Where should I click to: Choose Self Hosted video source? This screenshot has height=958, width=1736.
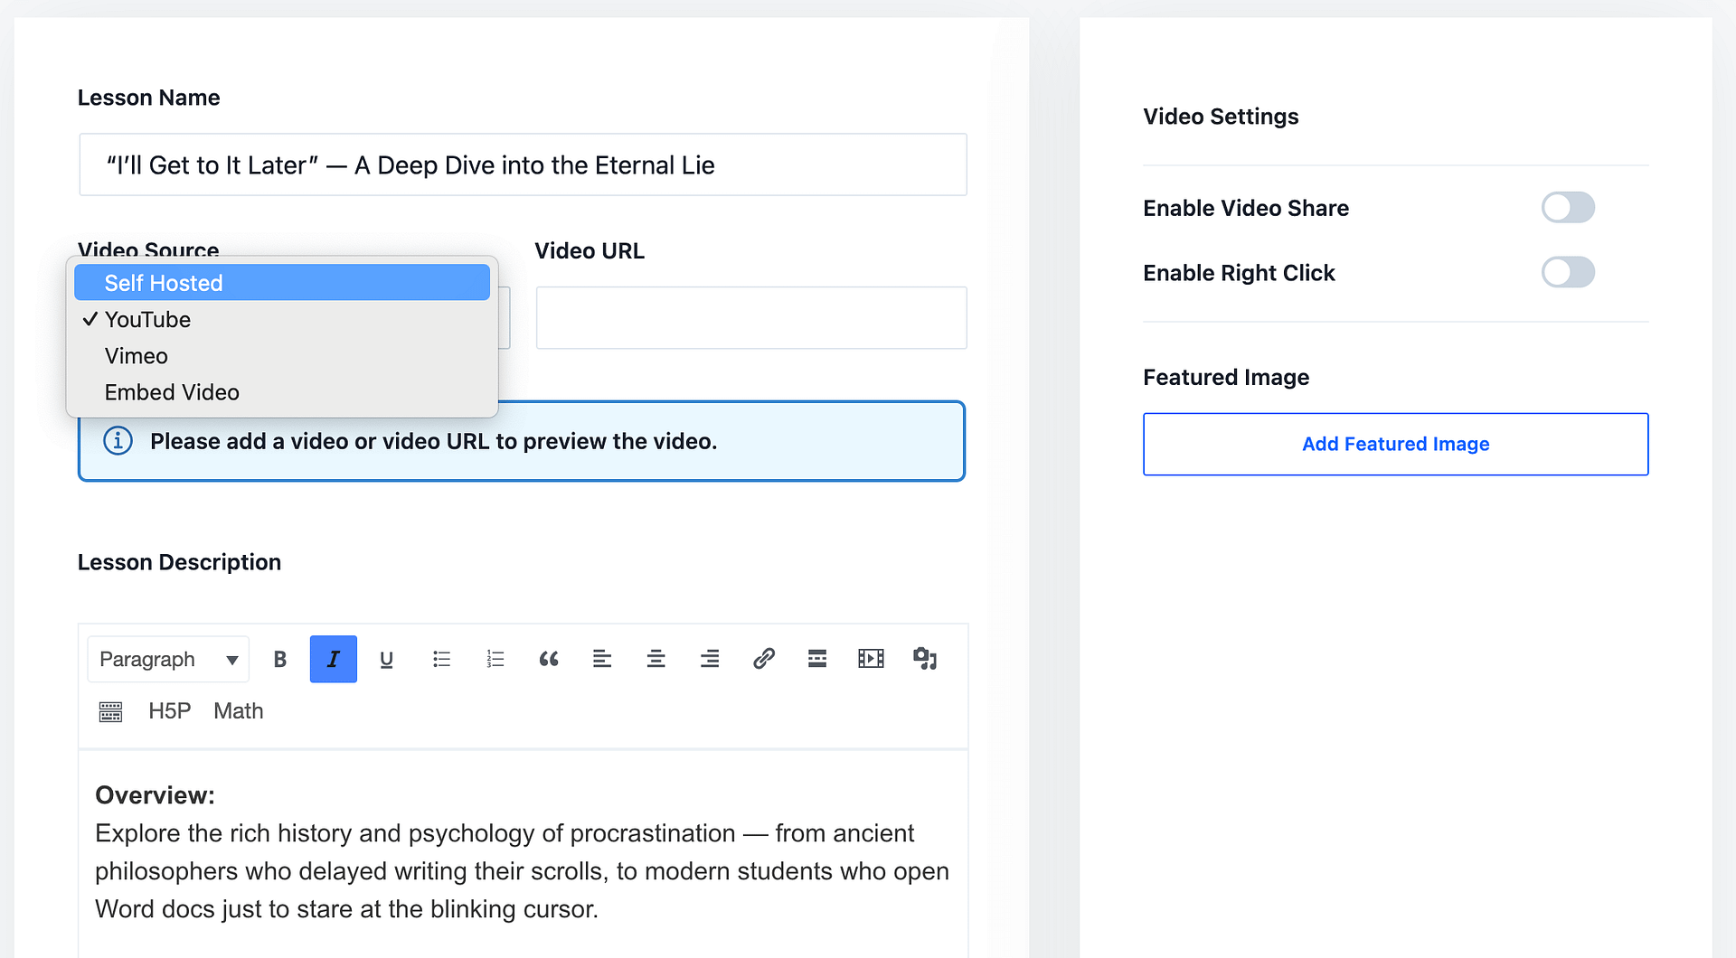tap(163, 282)
